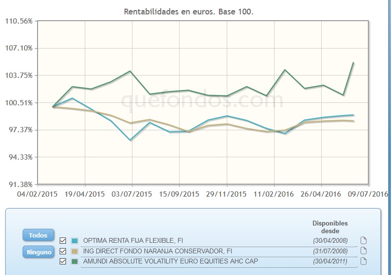
Task: Open document icon for ING DIRECT FONDO NARANJA
Action: [x=364, y=250]
